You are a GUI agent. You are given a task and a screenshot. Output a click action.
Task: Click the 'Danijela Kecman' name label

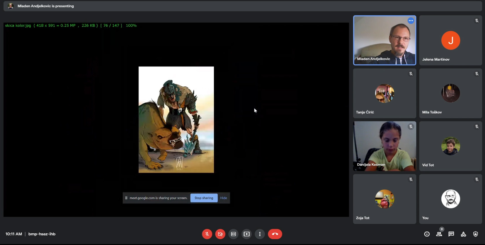371,165
